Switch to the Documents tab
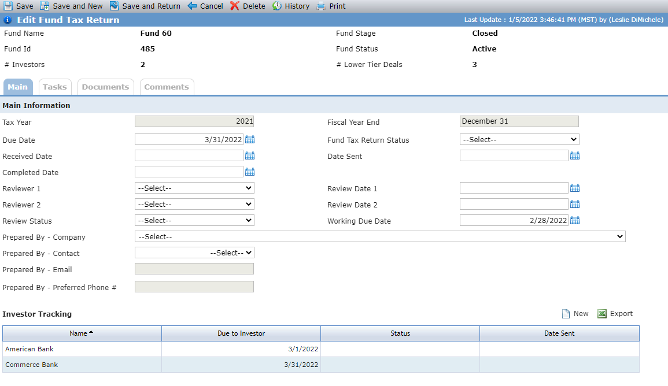This screenshot has height=386, width=668. [x=106, y=87]
